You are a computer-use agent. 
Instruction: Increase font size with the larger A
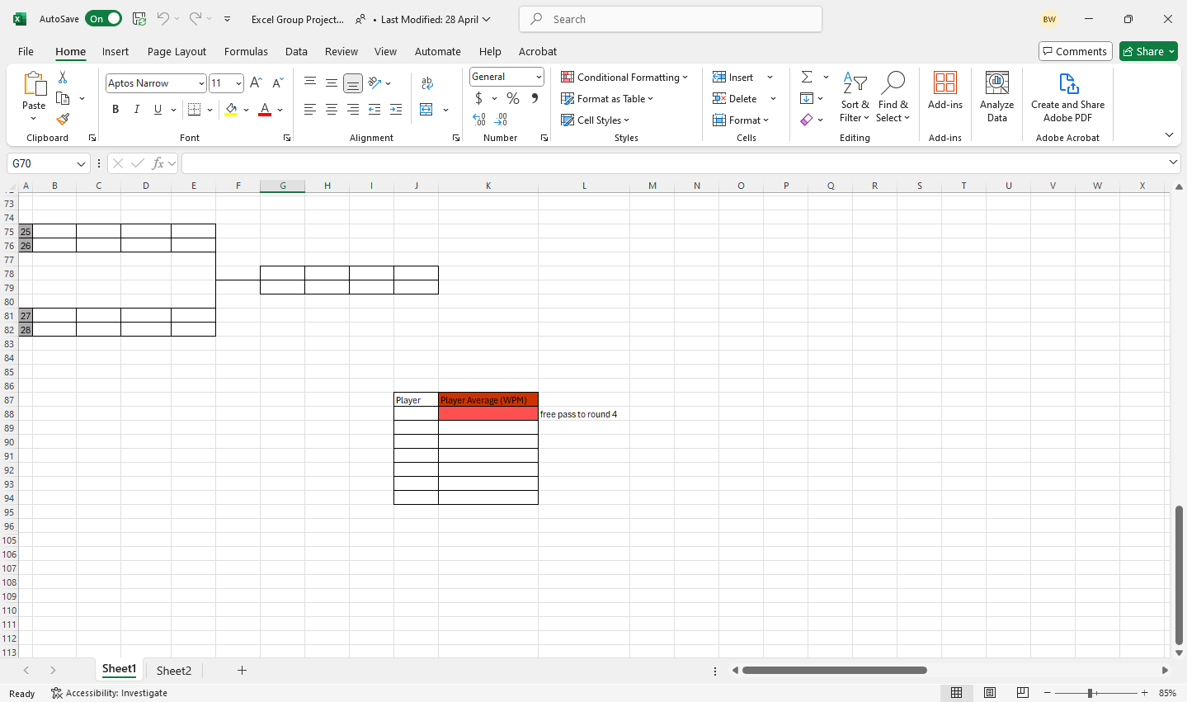(256, 83)
